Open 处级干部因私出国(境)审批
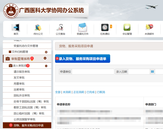 pyautogui.click(x=31, y=102)
